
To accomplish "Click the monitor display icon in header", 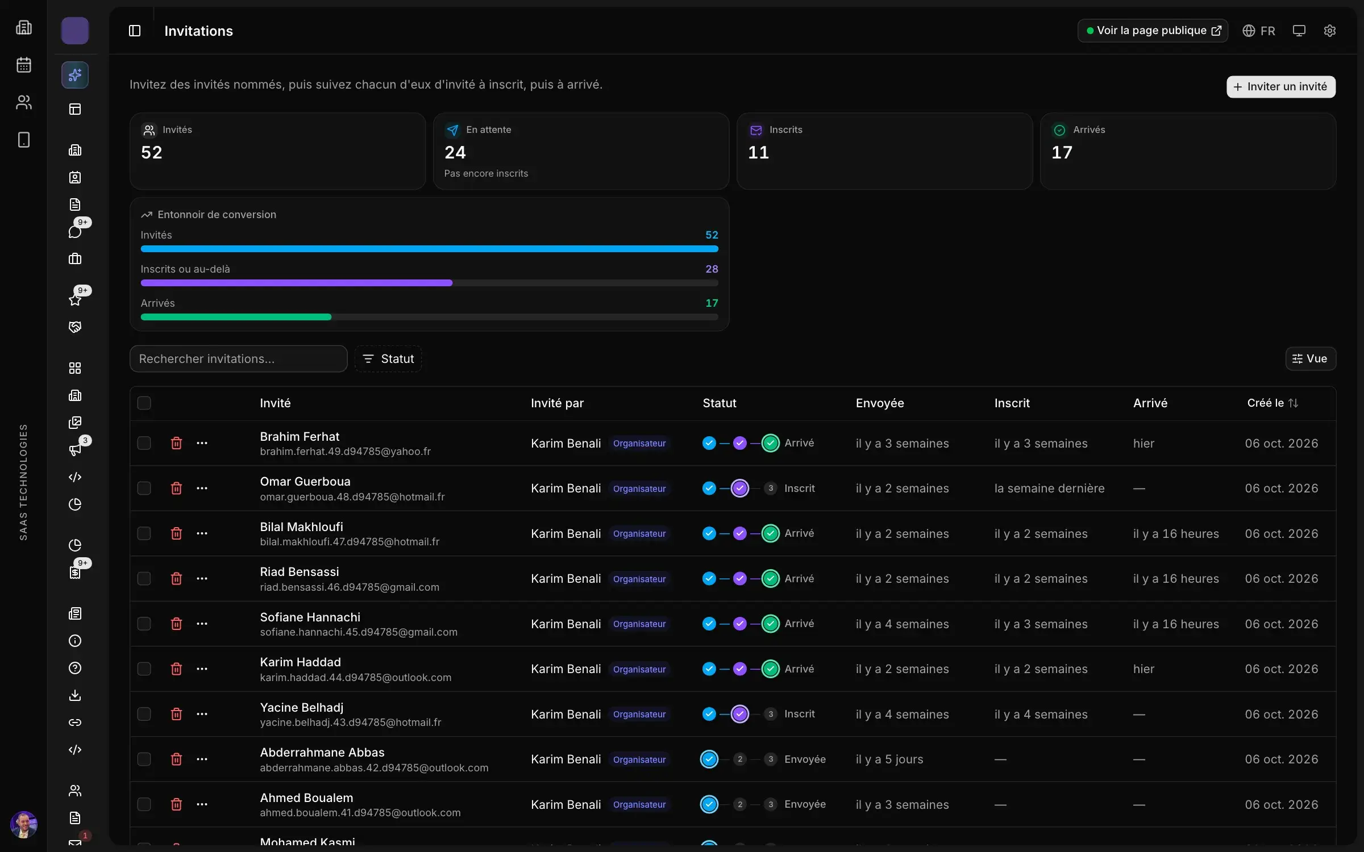I will (x=1299, y=31).
